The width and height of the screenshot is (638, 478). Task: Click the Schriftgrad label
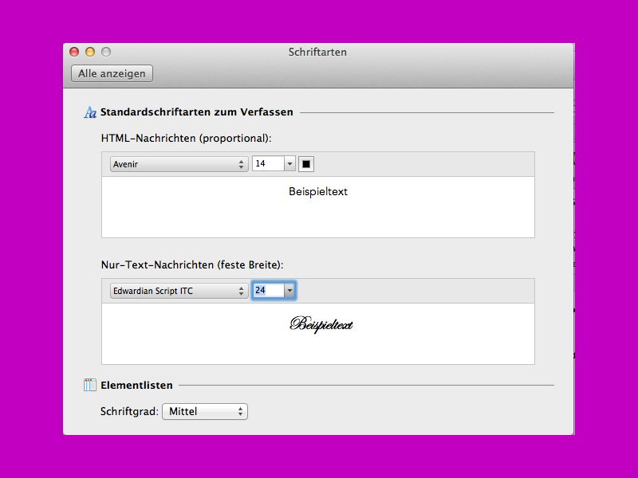pyautogui.click(x=129, y=411)
